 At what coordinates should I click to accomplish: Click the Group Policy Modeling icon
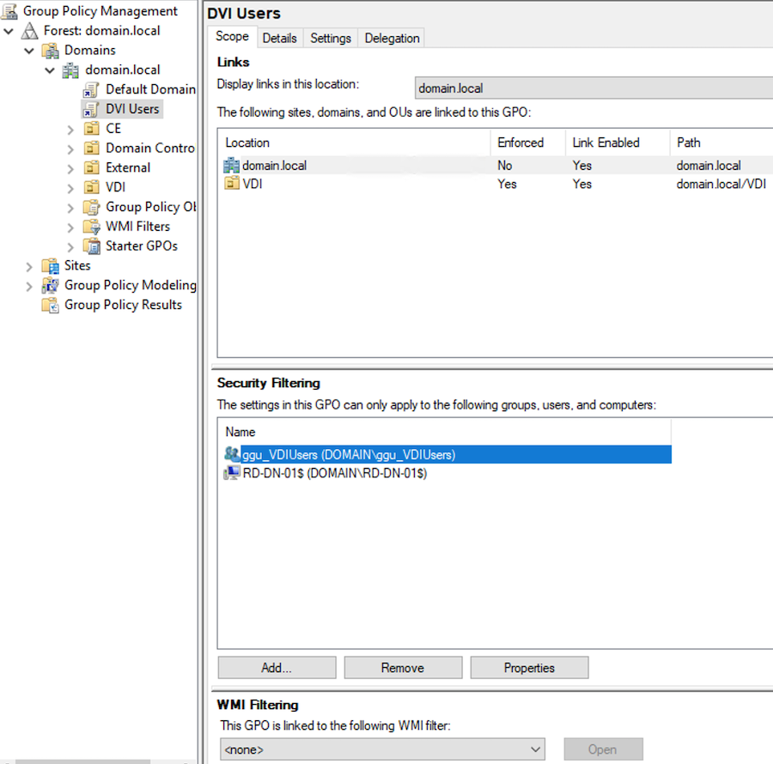tap(50, 285)
